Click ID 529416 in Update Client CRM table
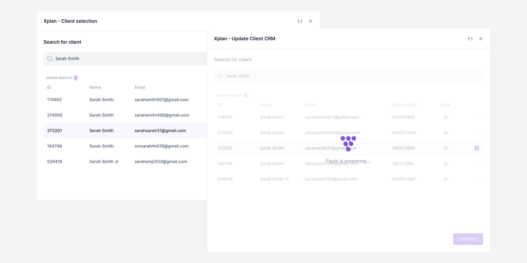This screenshot has height=263, width=527. point(225,179)
